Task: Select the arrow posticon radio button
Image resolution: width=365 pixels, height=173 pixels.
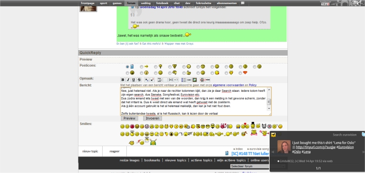Action: click(141, 67)
